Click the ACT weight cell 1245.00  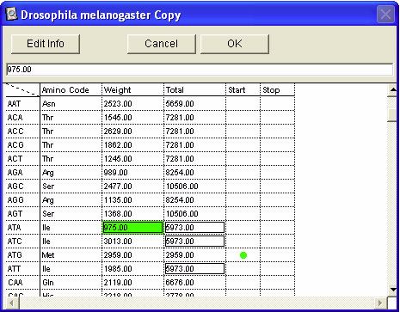tap(132, 159)
